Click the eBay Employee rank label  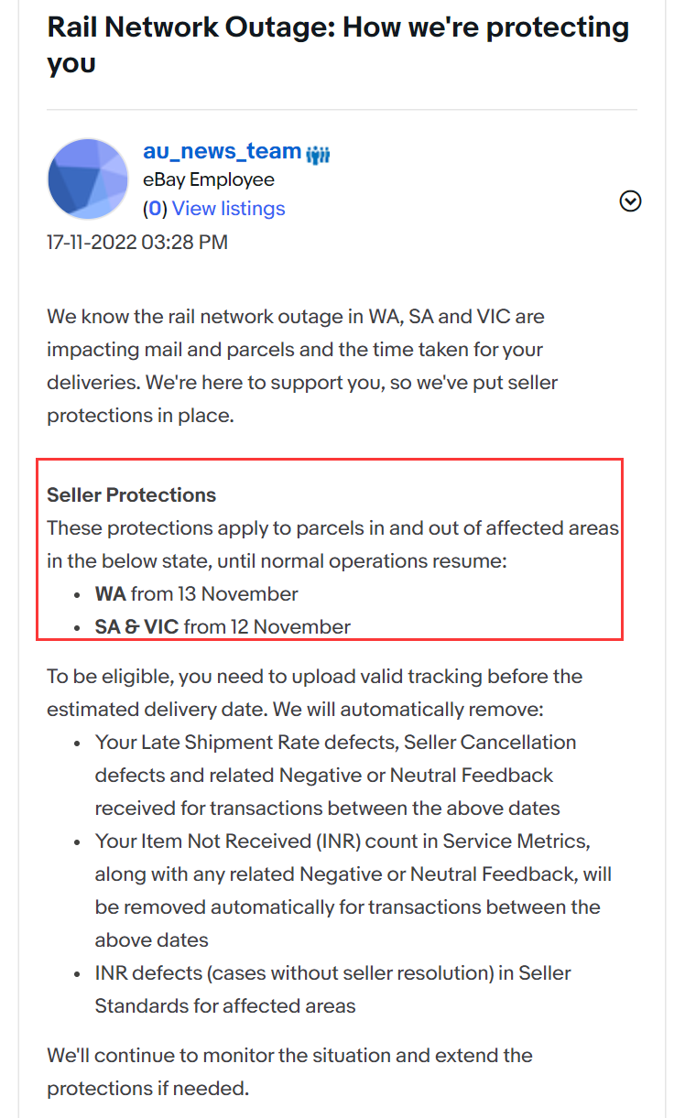[209, 179]
